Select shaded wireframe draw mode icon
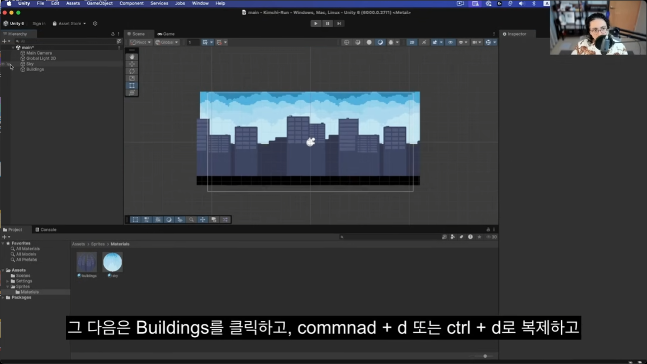Screen dimensions: 647x364 pyautogui.click(x=358, y=42)
